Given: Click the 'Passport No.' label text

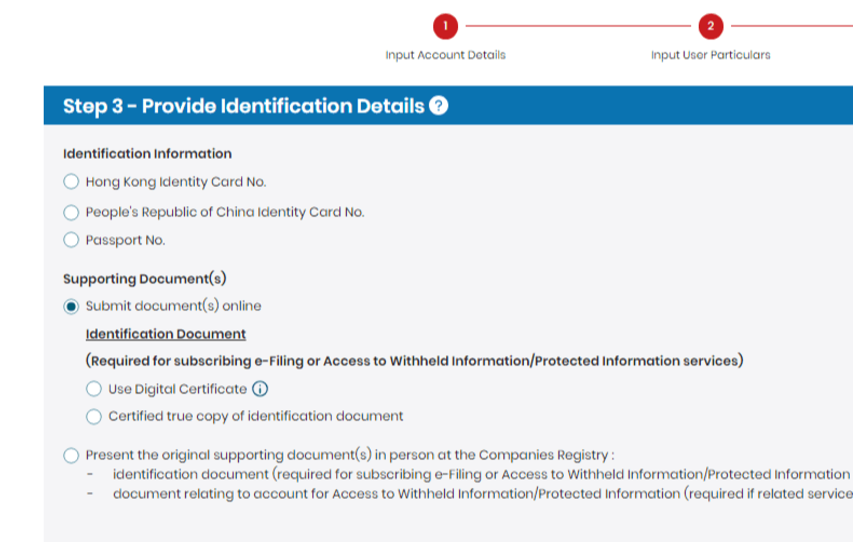Looking at the screenshot, I should point(125,240).
